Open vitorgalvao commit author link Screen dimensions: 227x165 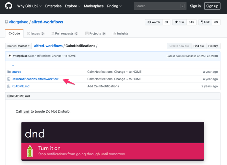pos(20,56)
